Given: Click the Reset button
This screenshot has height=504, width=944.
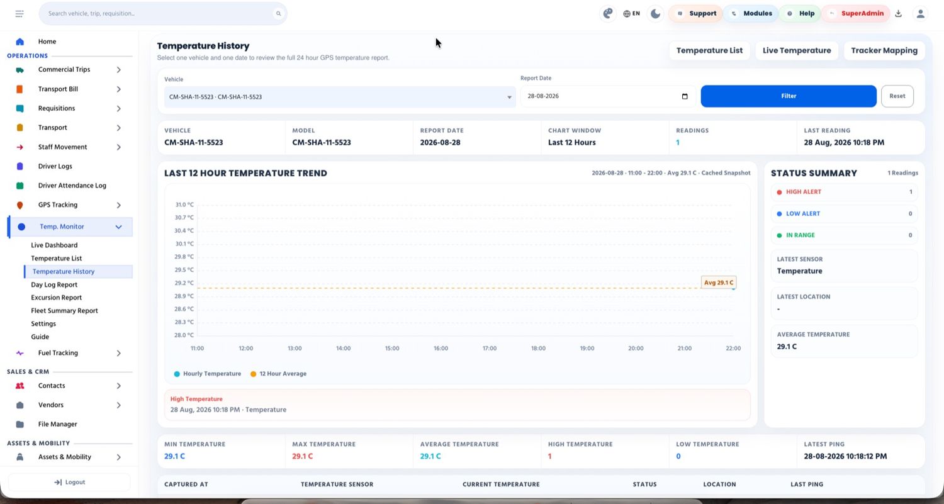Looking at the screenshot, I should click(x=897, y=96).
